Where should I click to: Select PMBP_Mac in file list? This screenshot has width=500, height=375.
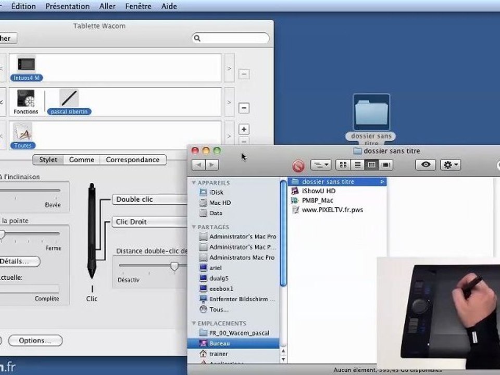tap(312, 201)
